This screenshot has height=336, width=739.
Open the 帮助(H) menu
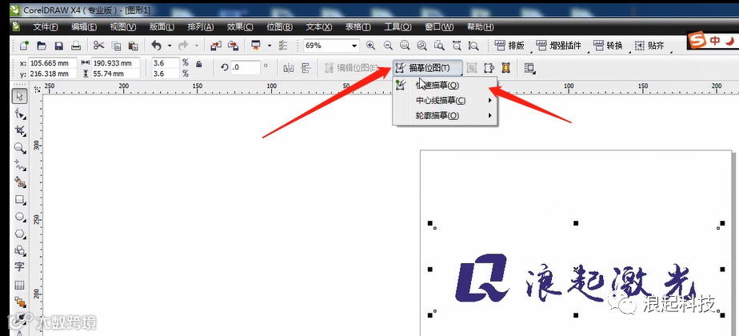tap(480, 27)
